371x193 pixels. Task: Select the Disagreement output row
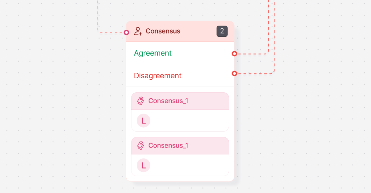pyautogui.click(x=175, y=76)
